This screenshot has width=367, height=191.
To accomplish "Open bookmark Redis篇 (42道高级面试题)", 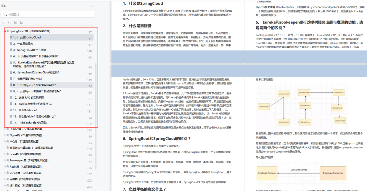I will pos(26,167).
